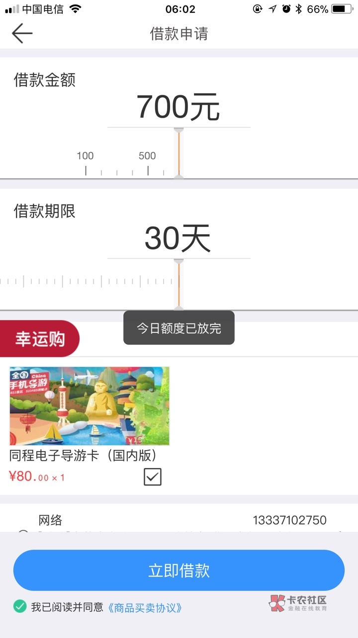Screen dimensions: 358x638
Task: Click the 立即借款 button
Action: tap(179, 571)
